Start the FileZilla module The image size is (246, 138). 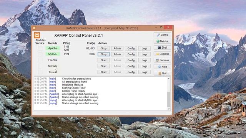click(x=103, y=60)
